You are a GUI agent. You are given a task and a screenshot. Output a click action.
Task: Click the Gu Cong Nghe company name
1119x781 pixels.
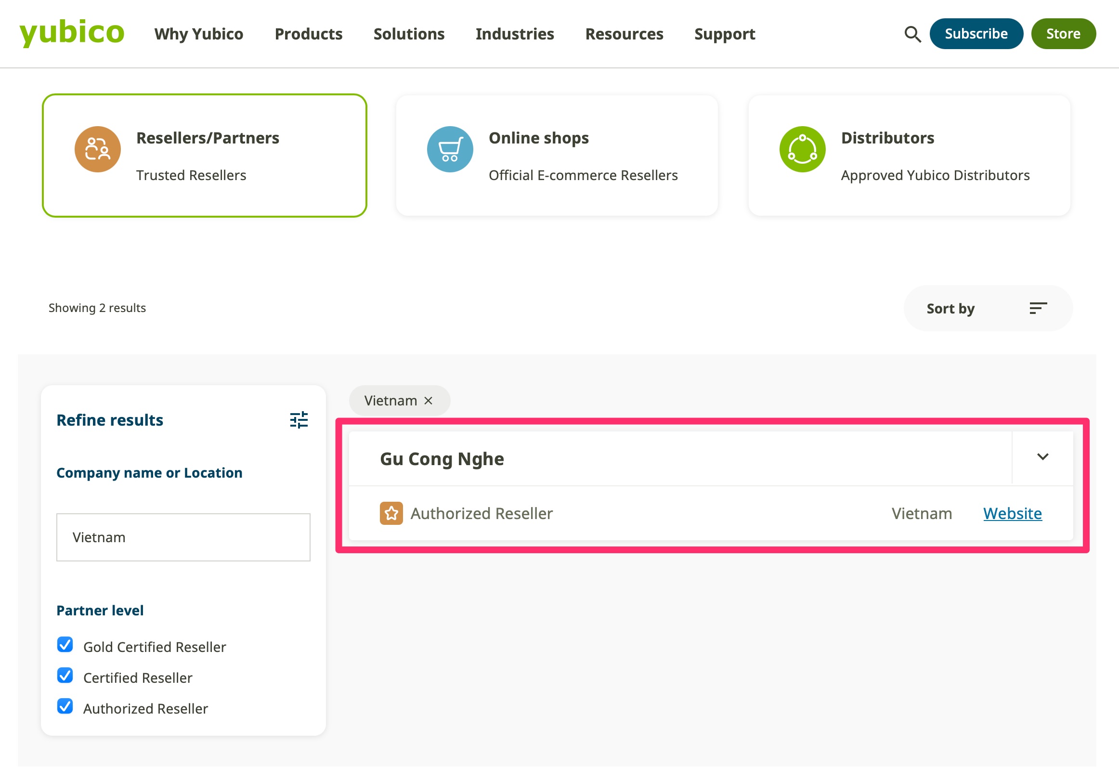coord(442,459)
